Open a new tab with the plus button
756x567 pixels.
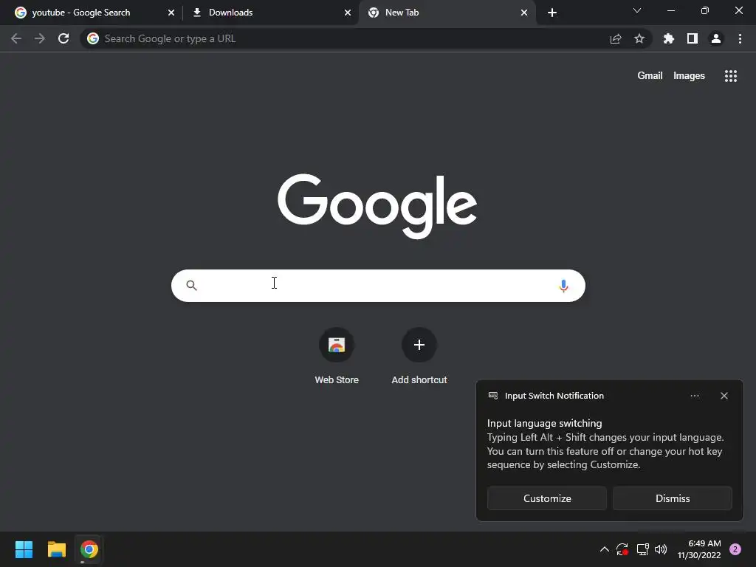pos(552,13)
